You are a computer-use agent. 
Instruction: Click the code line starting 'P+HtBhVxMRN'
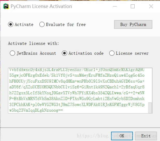(77, 99)
